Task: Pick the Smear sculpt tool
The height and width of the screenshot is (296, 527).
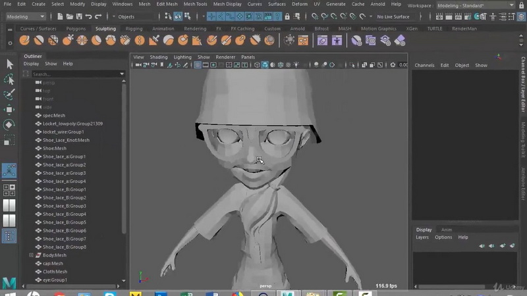Action: [226, 41]
